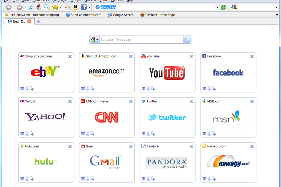Click the plus page icon on the Newegg.com tile
The width and height of the screenshot is (281, 187).
coord(214,179)
